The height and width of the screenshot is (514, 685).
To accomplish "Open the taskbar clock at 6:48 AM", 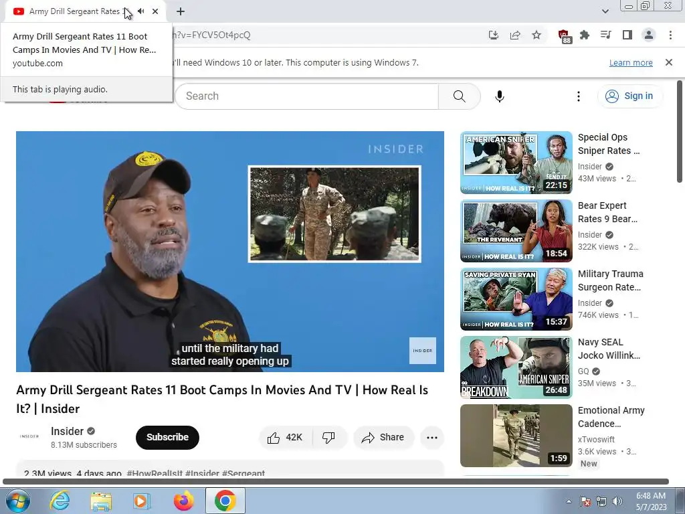I will (651, 501).
